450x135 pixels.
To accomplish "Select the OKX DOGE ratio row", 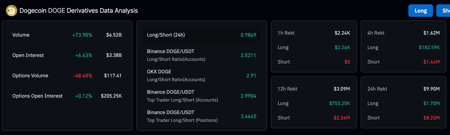I will 201,76.
